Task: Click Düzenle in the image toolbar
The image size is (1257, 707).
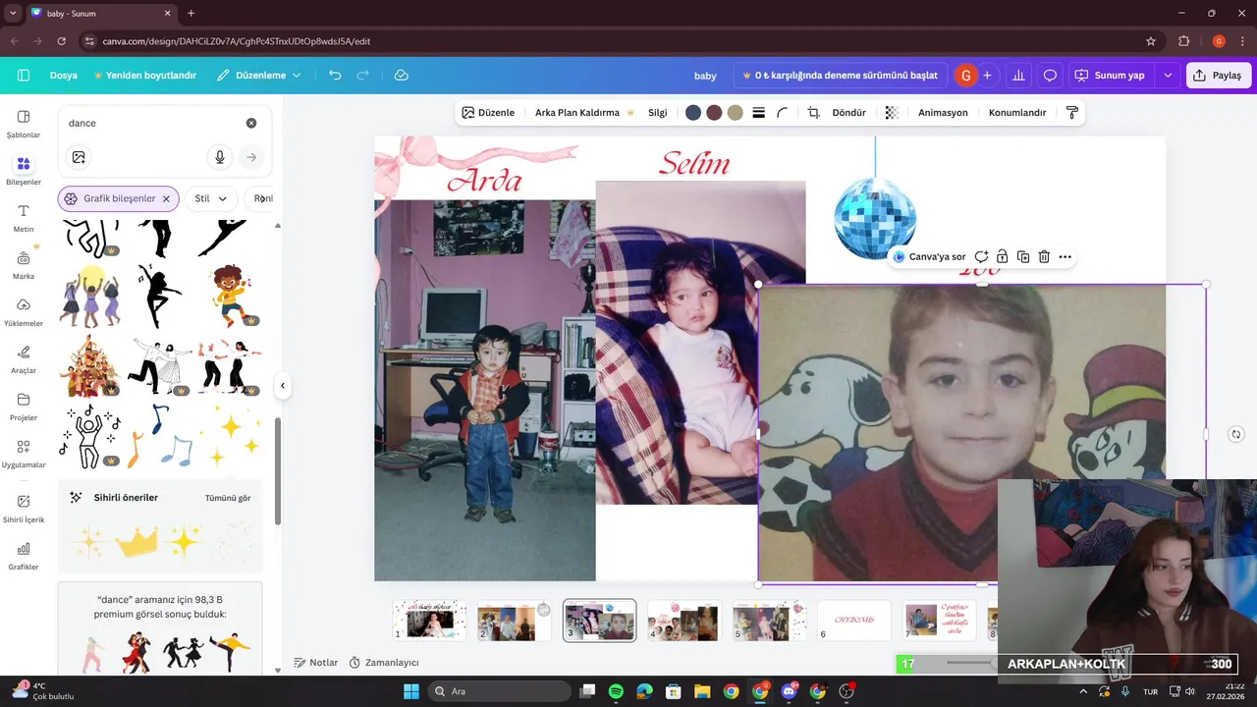Action: 488,113
